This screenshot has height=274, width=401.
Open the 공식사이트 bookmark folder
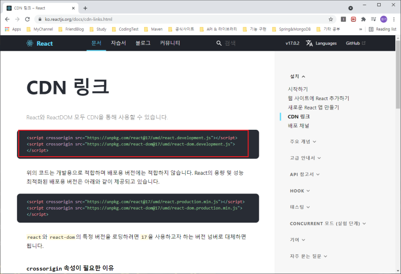click(181, 29)
